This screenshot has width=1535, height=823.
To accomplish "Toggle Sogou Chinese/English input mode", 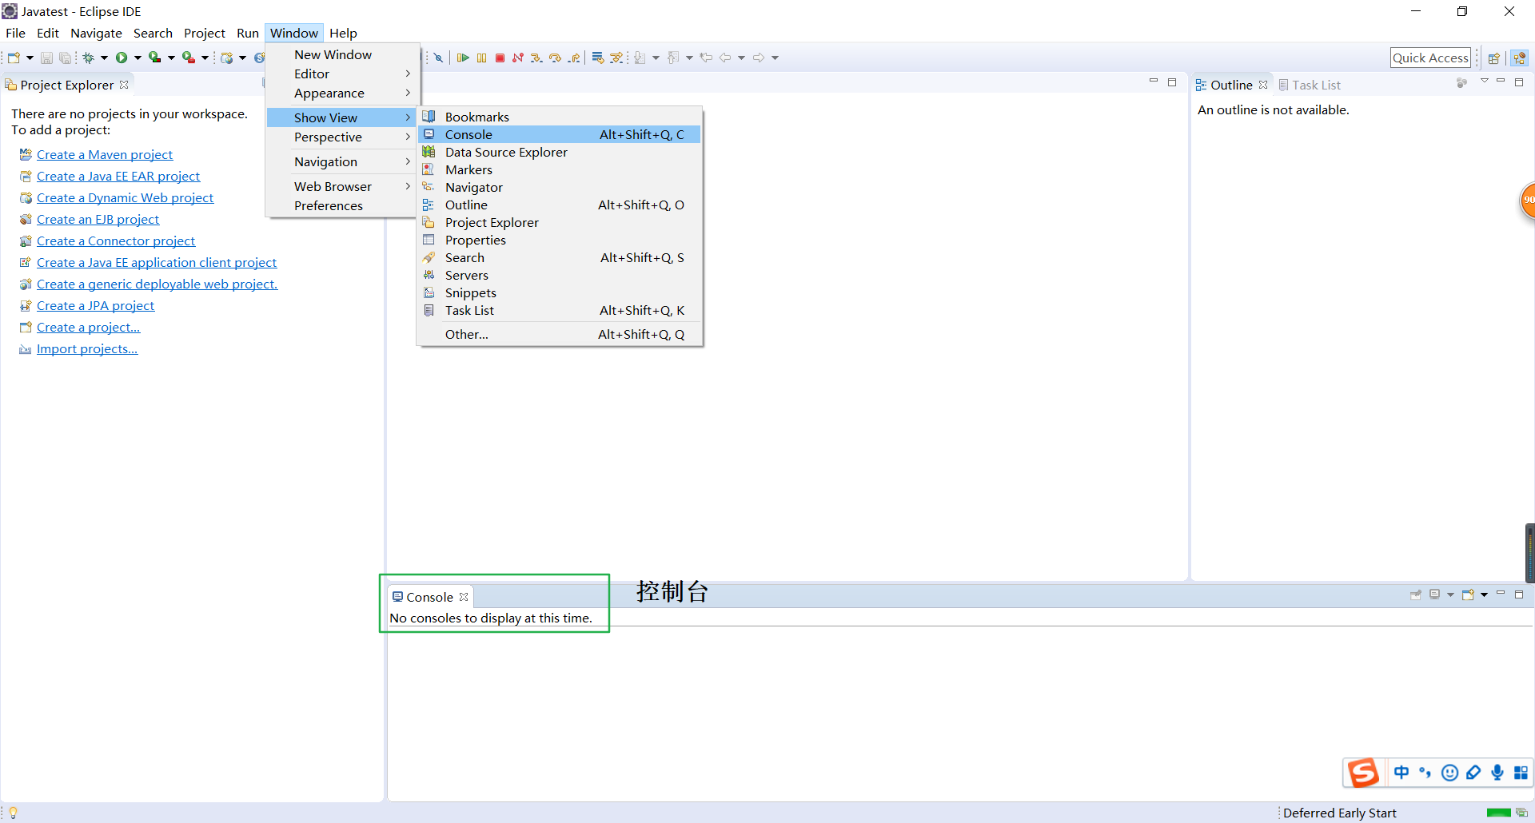I will pyautogui.click(x=1401, y=772).
